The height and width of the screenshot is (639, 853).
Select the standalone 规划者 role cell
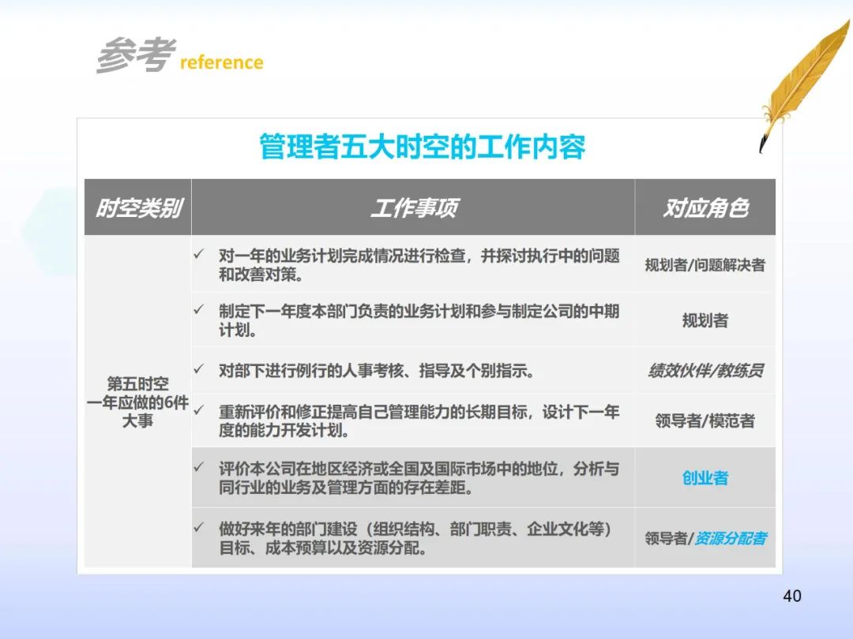705,320
